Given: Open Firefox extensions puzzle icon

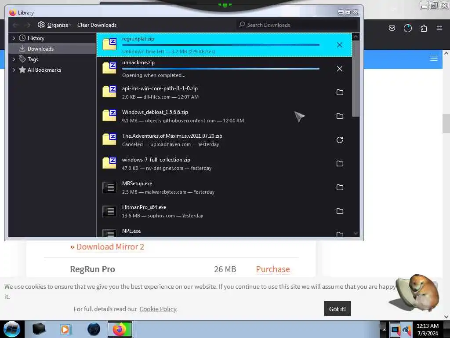Looking at the screenshot, I should click(424, 28).
